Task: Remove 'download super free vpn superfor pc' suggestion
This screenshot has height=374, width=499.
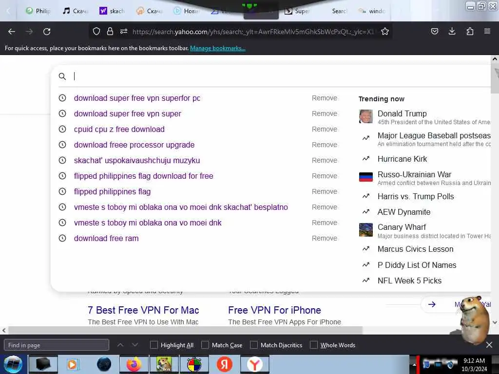Action: pos(324,98)
